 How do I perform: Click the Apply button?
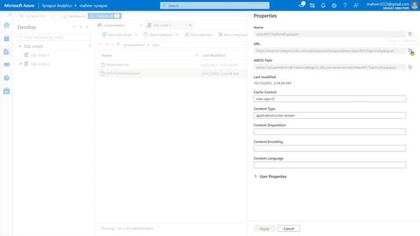(x=264, y=229)
